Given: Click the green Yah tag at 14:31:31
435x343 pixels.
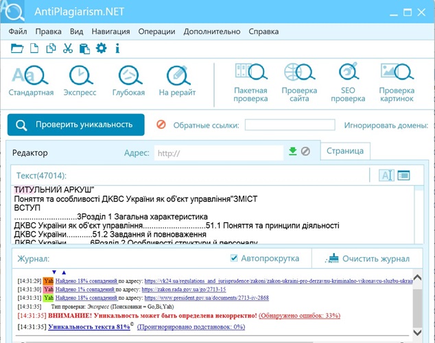Looking at the screenshot, I should [48, 298].
